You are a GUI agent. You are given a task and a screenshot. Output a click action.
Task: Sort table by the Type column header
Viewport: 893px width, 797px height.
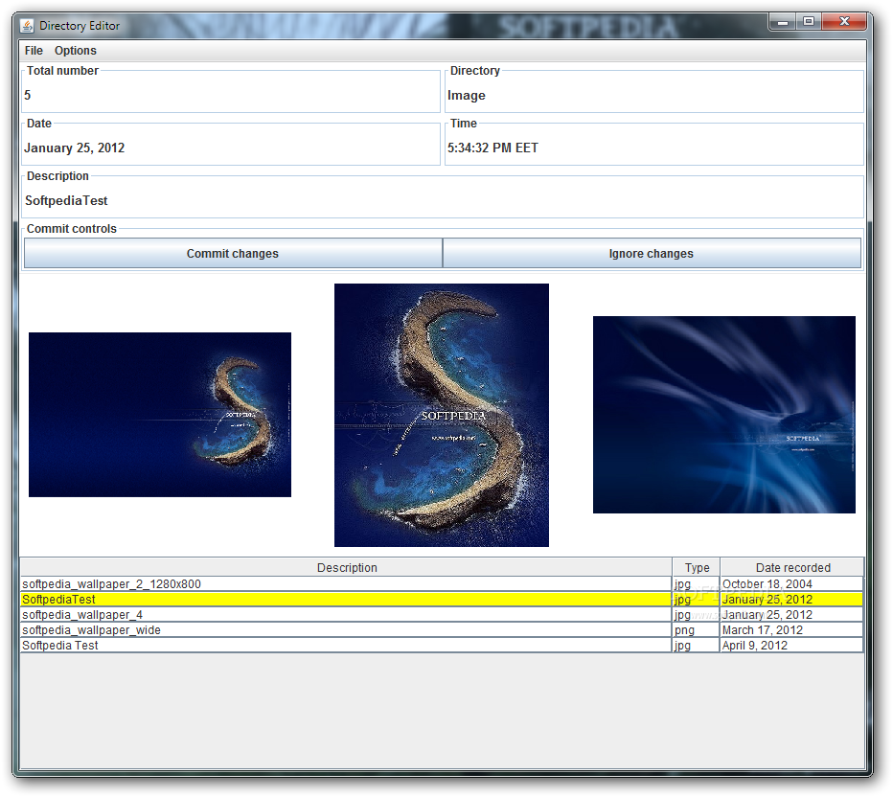pos(697,568)
